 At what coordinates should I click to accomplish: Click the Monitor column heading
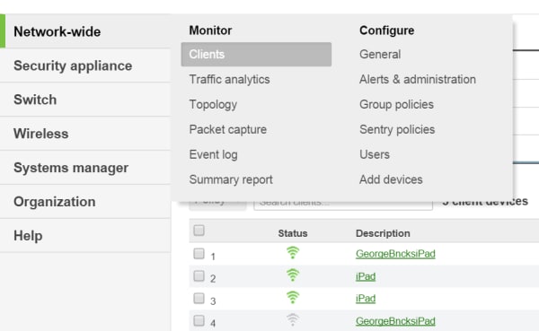pos(210,30)
